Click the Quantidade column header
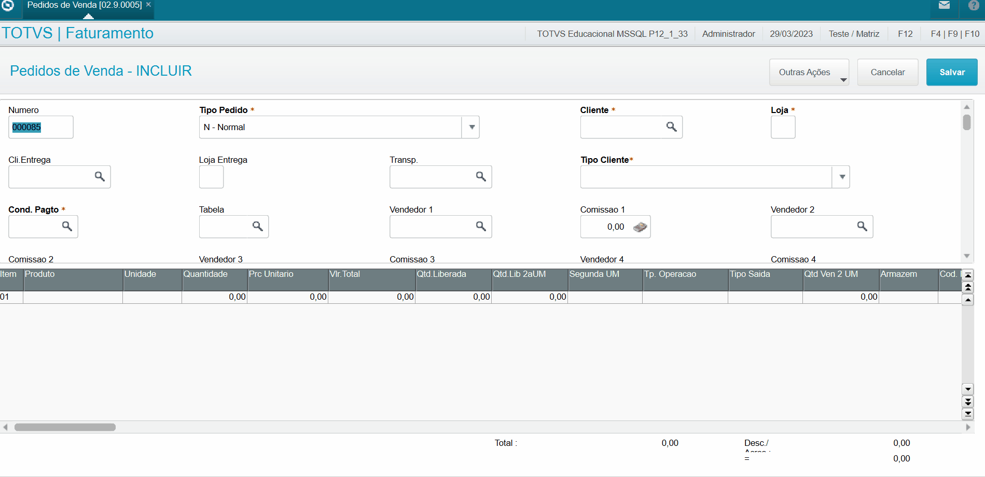The width and height of the screenshot is (985, 477). [214, 279]
